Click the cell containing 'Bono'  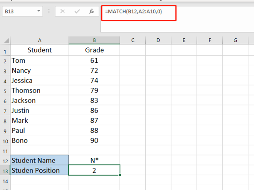(x=40, y=141)
